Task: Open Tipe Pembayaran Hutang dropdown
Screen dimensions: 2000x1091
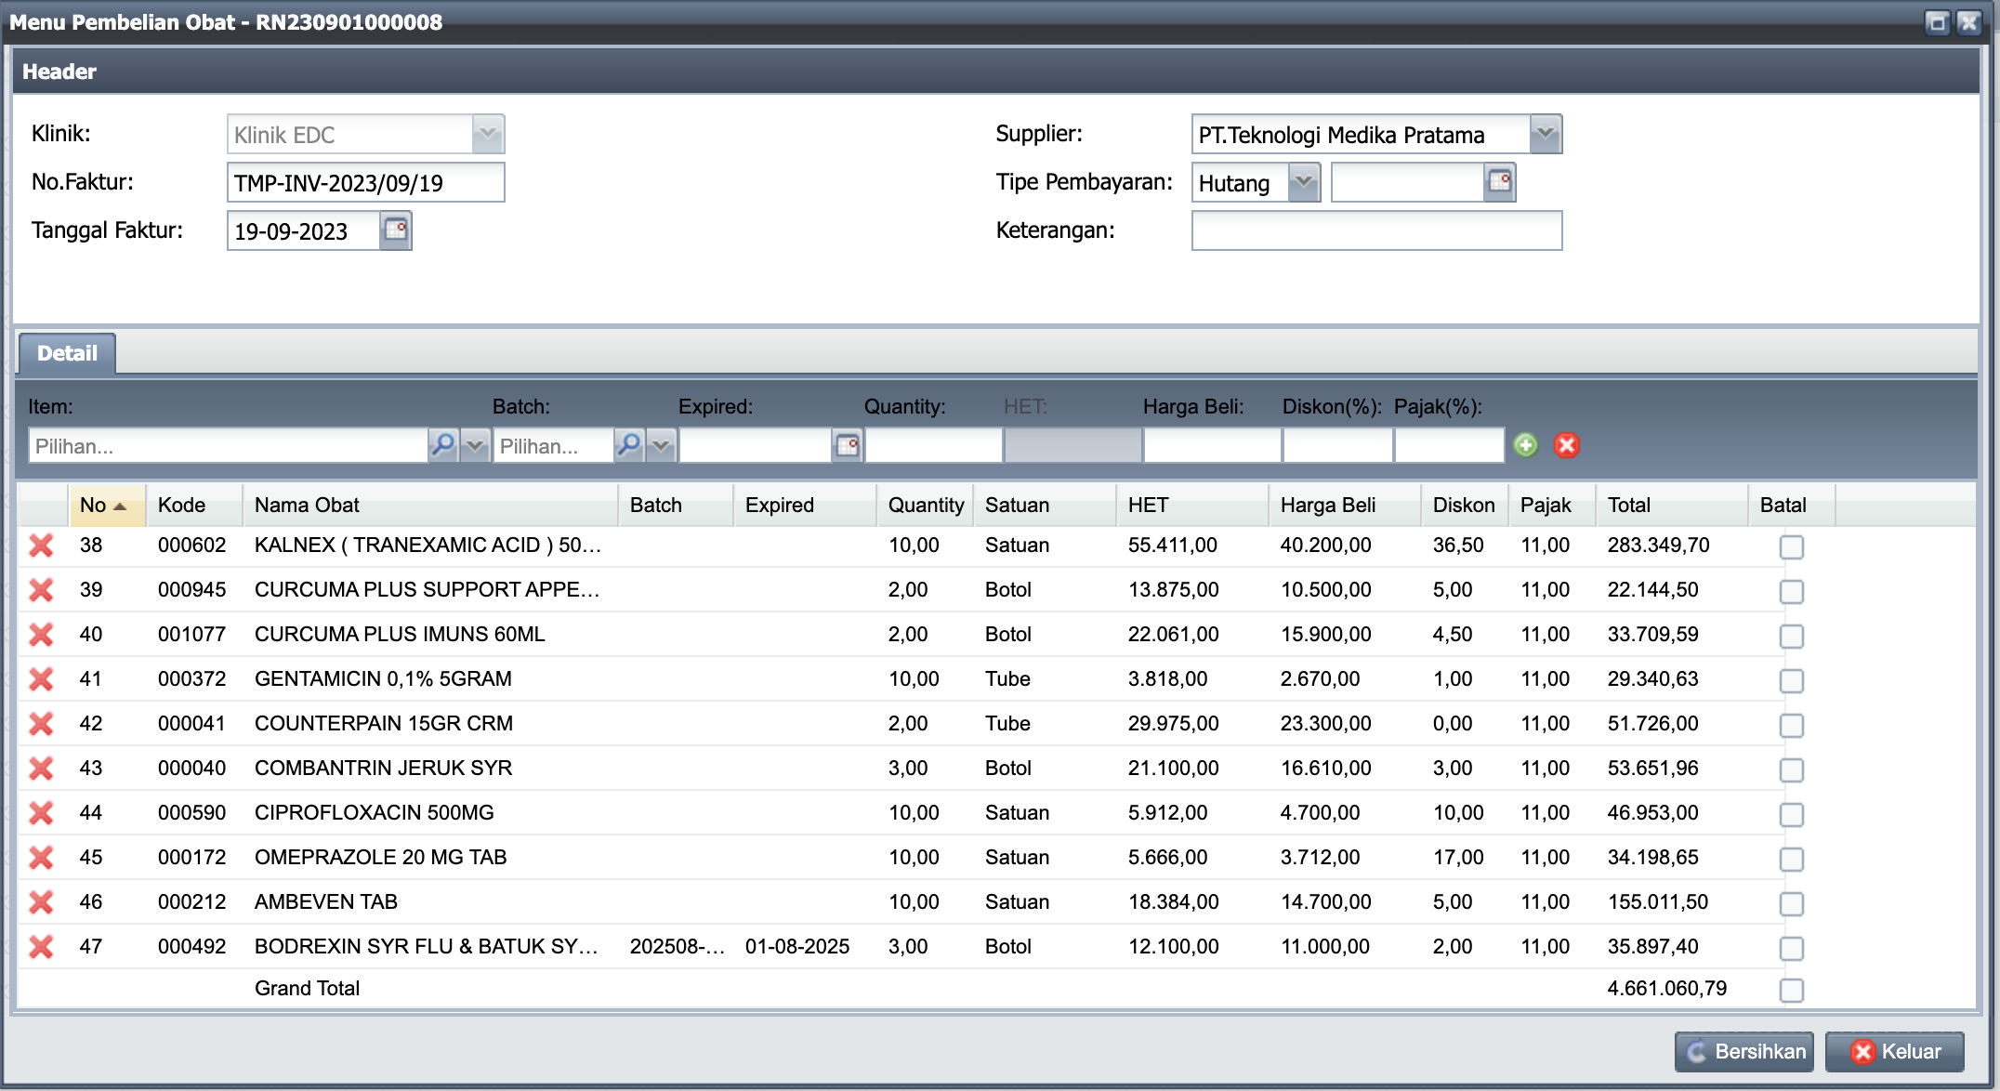Action: 1304,182
